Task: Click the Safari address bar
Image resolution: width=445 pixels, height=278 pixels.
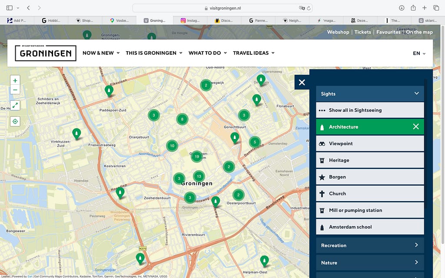Action: (x=222, y=8)
